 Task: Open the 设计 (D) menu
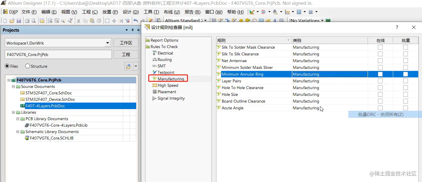point(131,12)
